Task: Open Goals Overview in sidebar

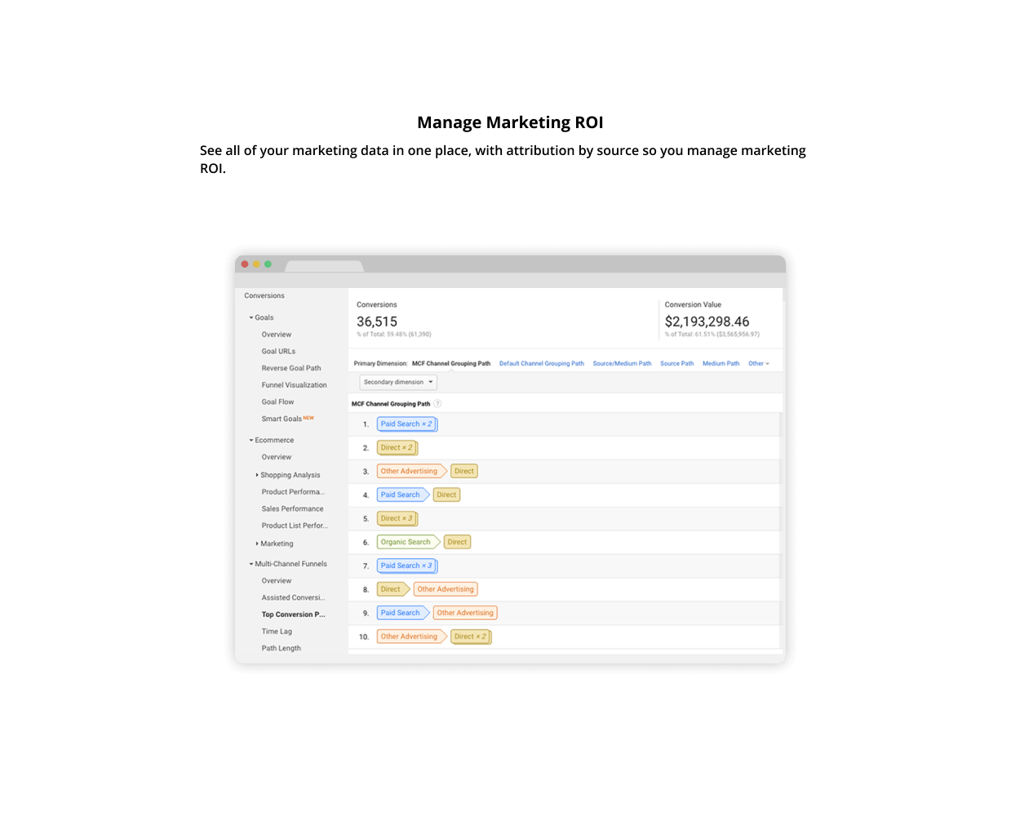Action: point(277,335)
